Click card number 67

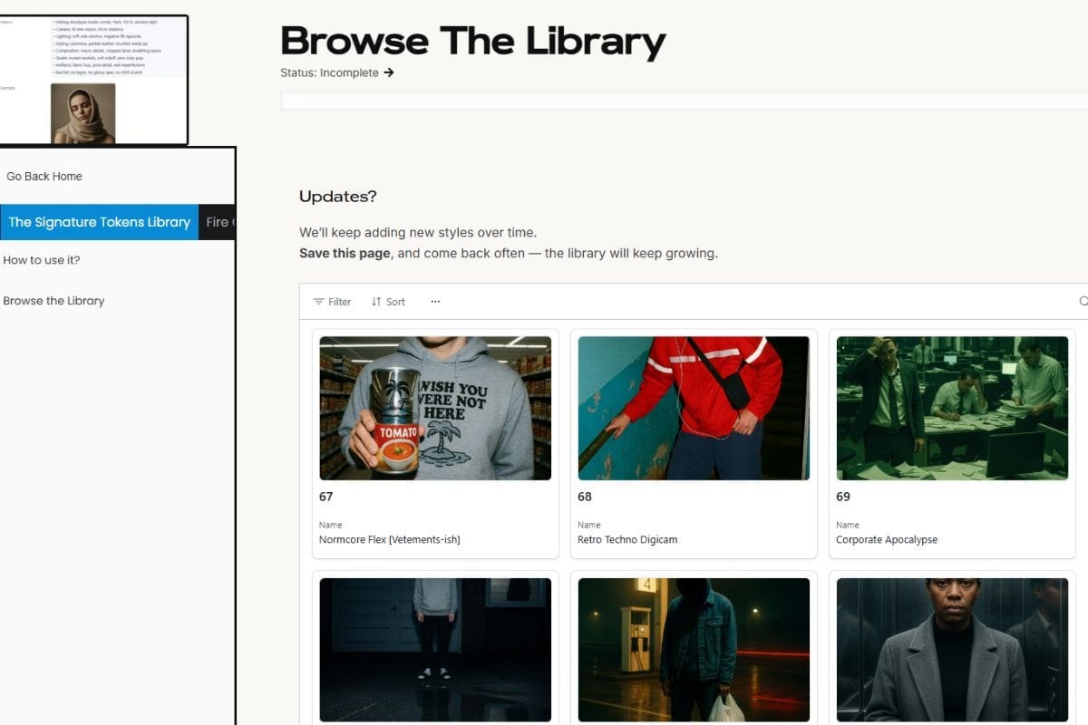326,497
